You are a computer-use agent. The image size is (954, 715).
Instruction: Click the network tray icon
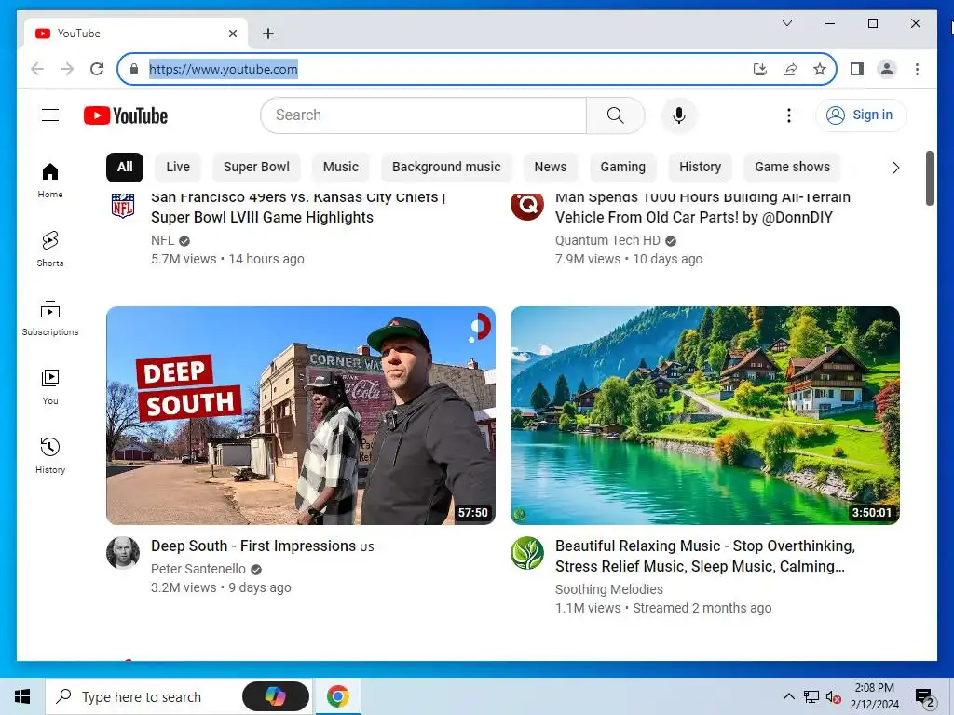[x=811, y=696]
